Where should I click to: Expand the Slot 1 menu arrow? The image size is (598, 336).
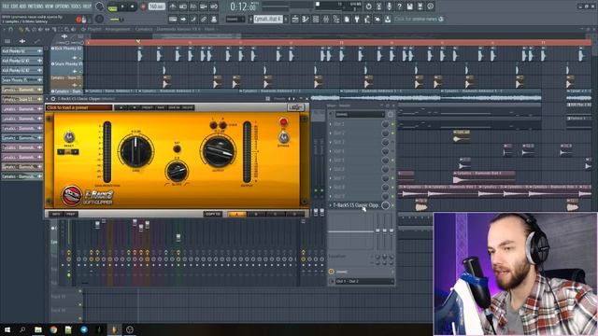(x=331, y=124)
